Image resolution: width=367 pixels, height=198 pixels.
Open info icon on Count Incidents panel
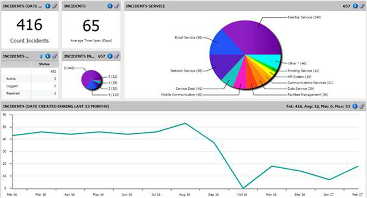(x=48, y=6)
